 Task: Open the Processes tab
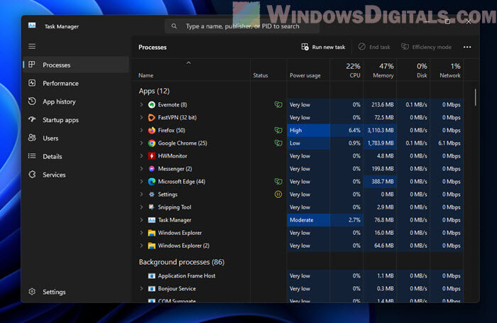76,65
